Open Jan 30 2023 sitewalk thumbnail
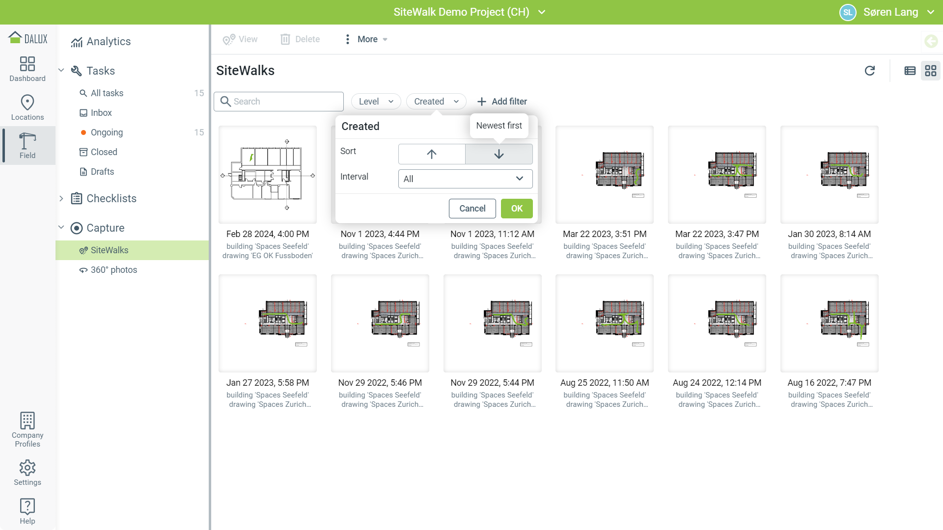This screenshot has width=943, height=530. 830,175
